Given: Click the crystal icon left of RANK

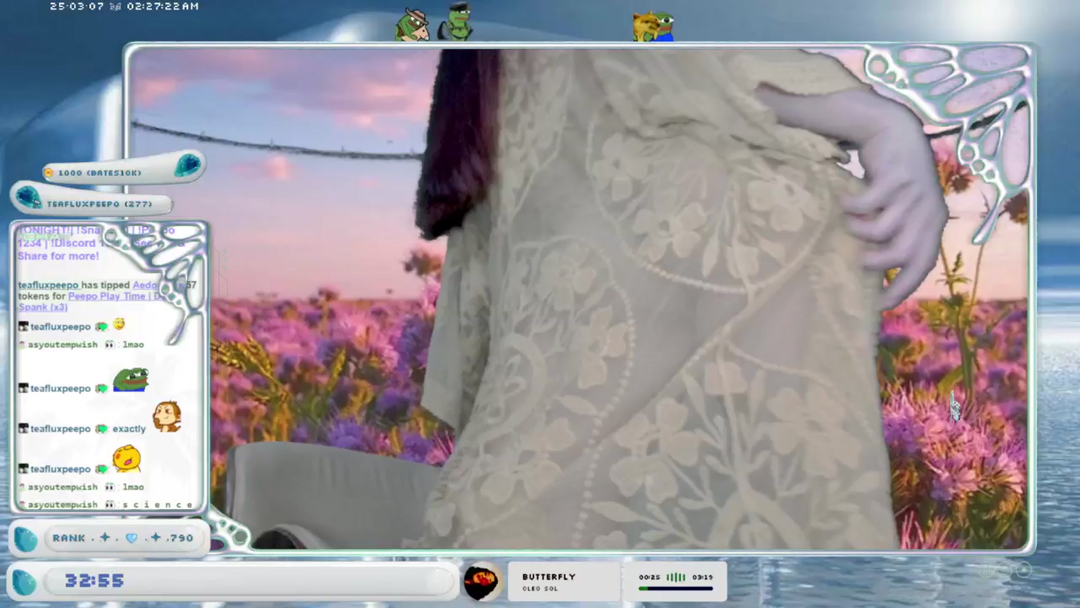Looking at the screenshot, I should coord(25,539).
